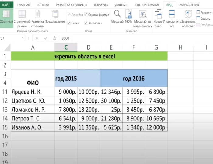Screen dimensions: 213x164
Task: Toggle the Заголовки headings checkbox
Action: 86,23
